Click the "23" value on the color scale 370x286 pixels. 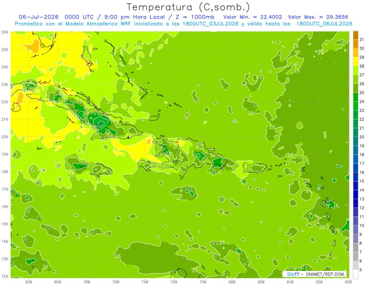coord(362,110)
